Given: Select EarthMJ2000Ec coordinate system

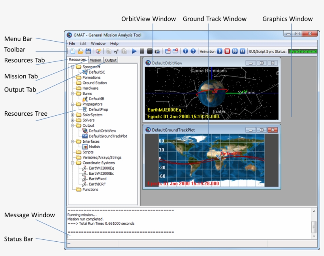Looking at the screenshot, I should point(101,174).
